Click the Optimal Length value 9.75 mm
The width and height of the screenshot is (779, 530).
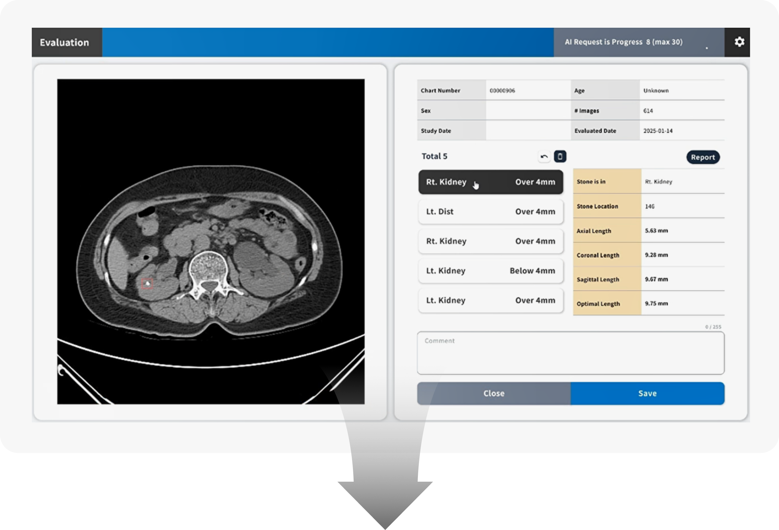(x=656, y=304)
